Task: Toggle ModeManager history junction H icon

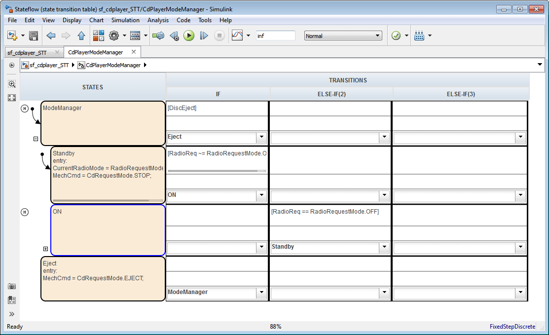Action: [x=25, y=109]
